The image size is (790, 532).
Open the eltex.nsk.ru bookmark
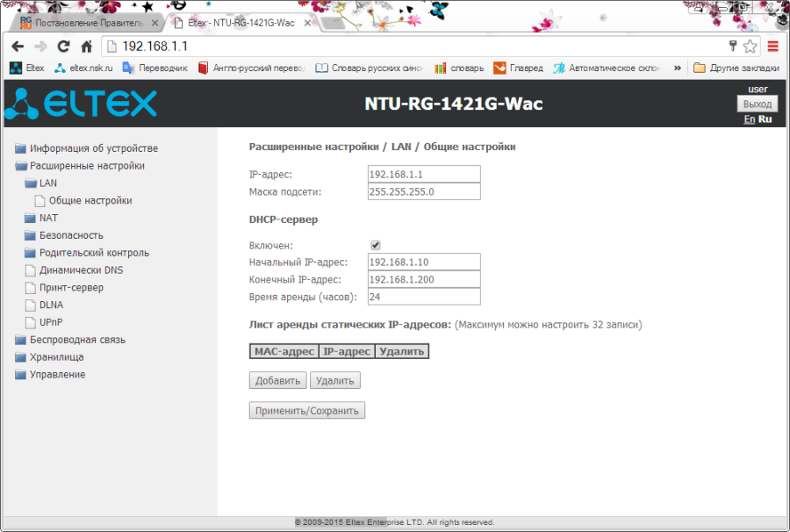pos(83,68)
